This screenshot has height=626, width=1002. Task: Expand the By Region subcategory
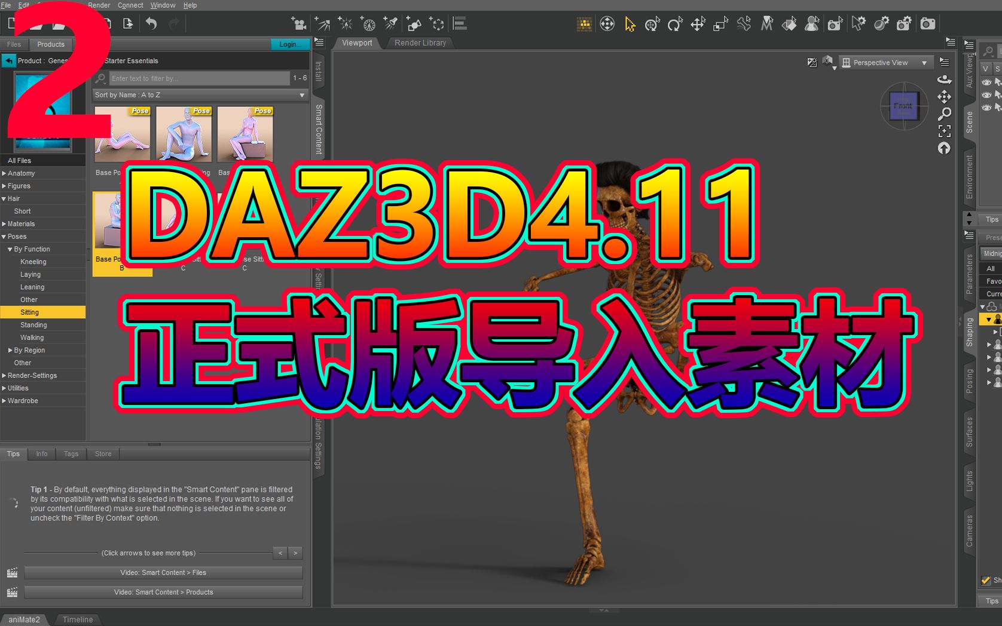pyautogui.click(x=10, y=350)
